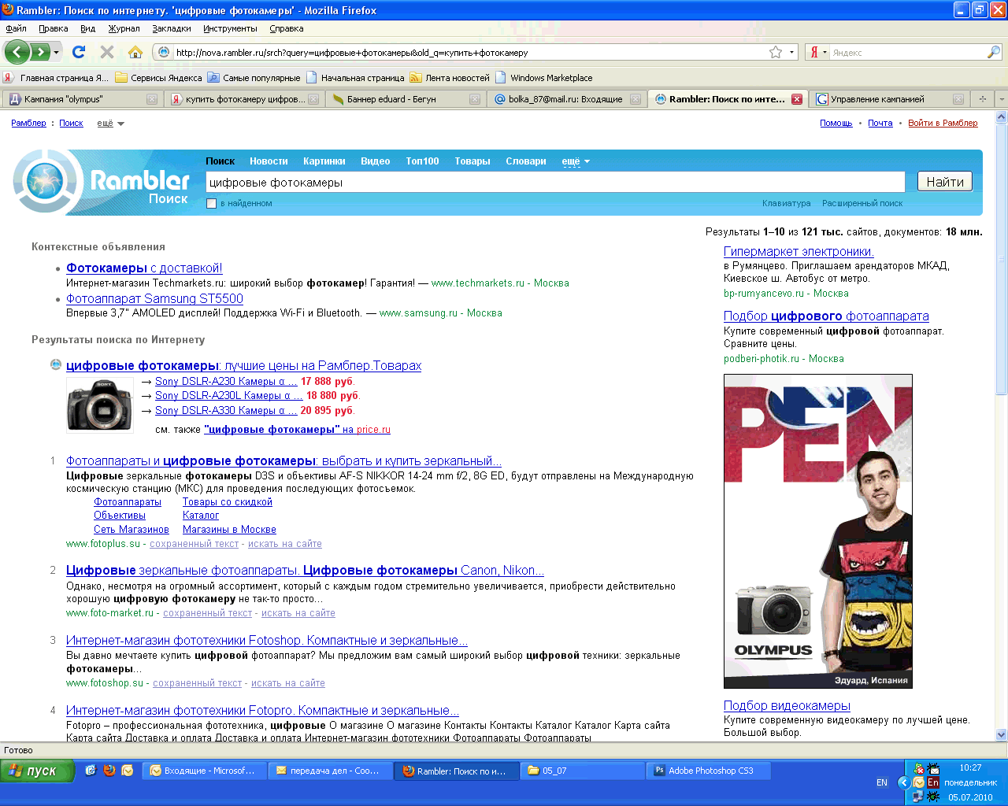Open Расширенный поиск link

click(x=862, y=203)
